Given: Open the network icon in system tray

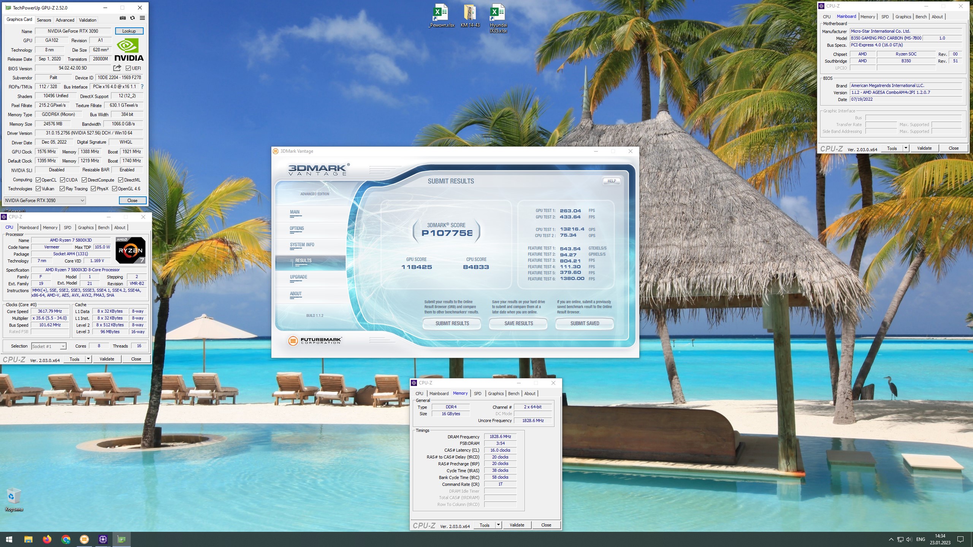Looking at the screenshot, I should (900, 539).
